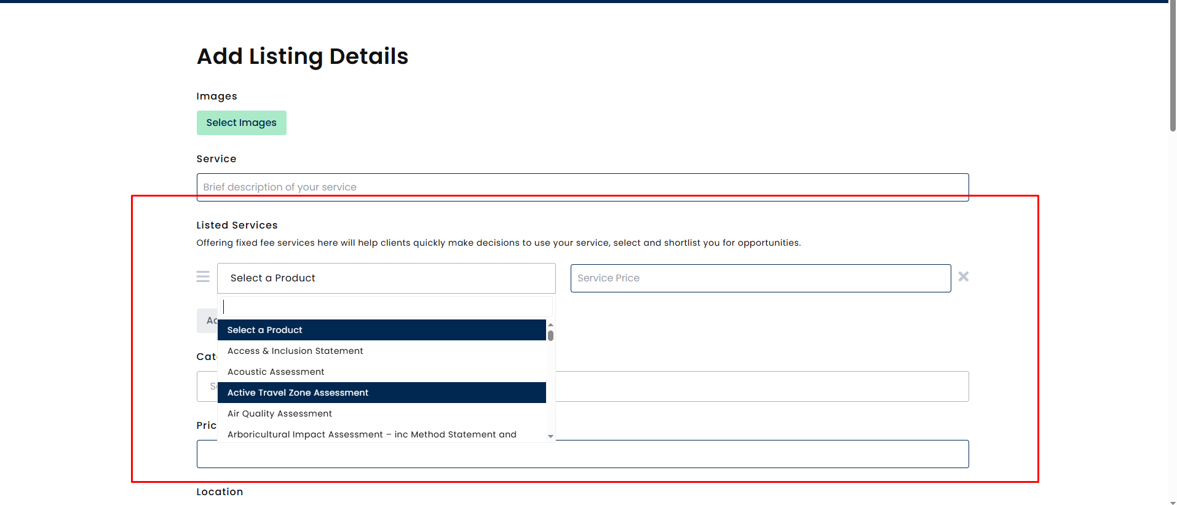Choose Air Quality Assessment option
This screenshot has height=505, width=1177.
382,413
